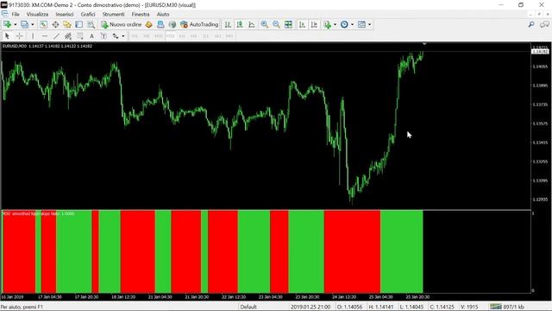Zoom out of the chart
The image size is (552, 311).
pyautogui.click(x=276, y=24)
